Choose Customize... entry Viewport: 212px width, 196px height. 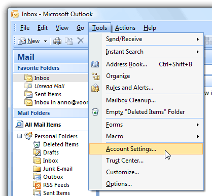point(146,172)
